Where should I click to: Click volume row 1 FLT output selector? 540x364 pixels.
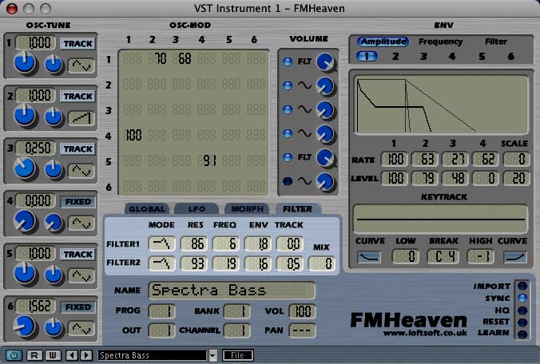304,61
